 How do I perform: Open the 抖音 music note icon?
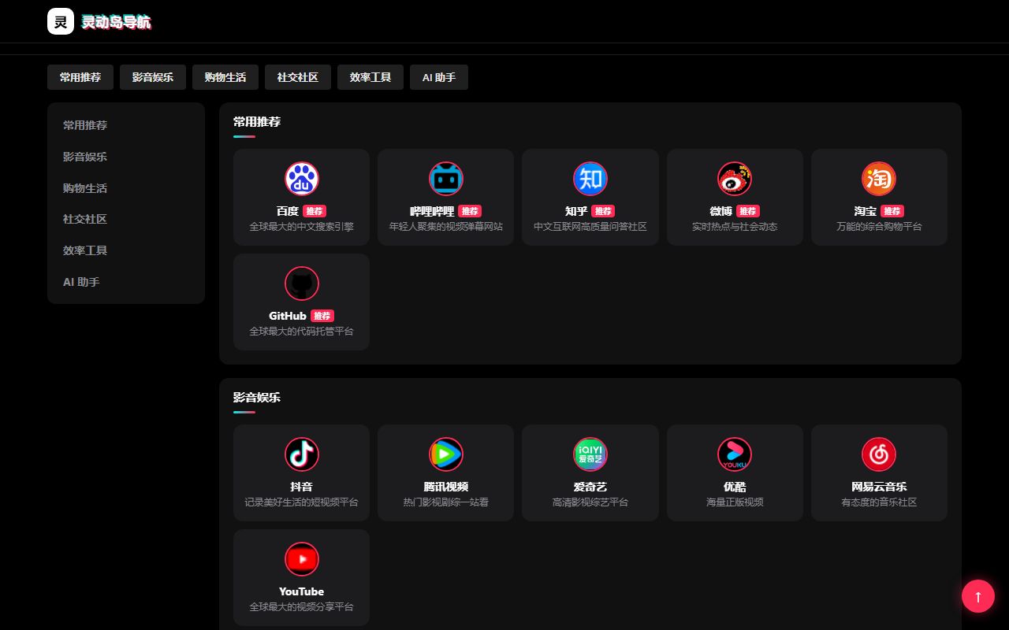[301, 454]
